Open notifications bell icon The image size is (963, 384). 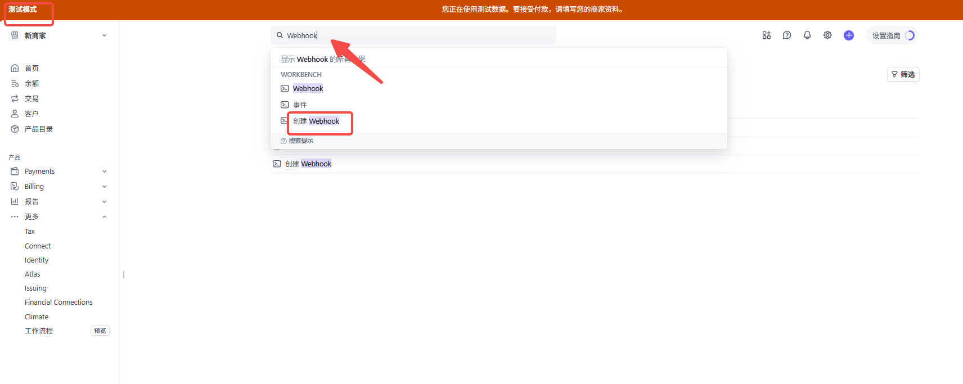click(807, 35)
